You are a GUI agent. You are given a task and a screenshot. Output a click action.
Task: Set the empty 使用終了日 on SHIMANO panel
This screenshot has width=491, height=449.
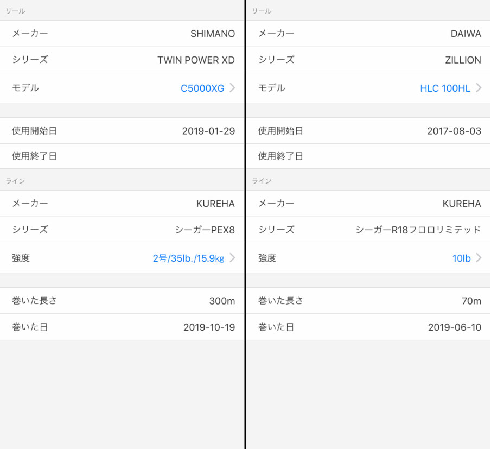[x=122, y=156]
